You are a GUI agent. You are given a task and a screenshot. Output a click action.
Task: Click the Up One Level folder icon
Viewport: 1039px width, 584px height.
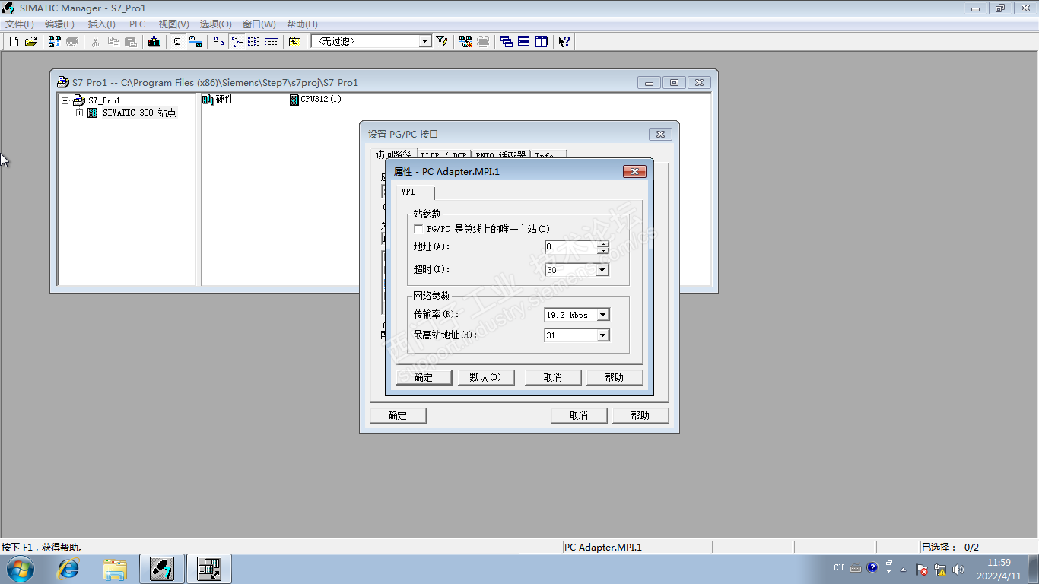click(295, 42)
